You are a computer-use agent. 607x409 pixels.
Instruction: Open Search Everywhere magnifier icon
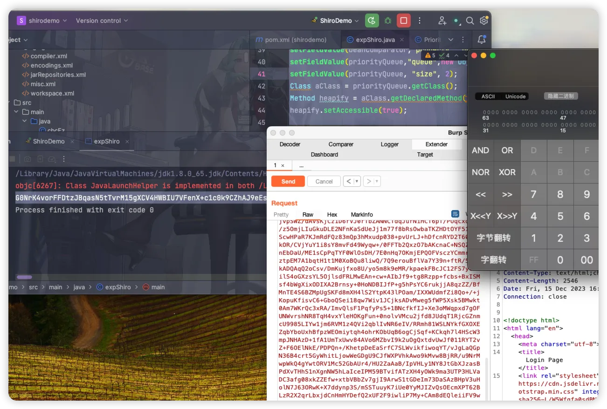[x=470, y=20]
